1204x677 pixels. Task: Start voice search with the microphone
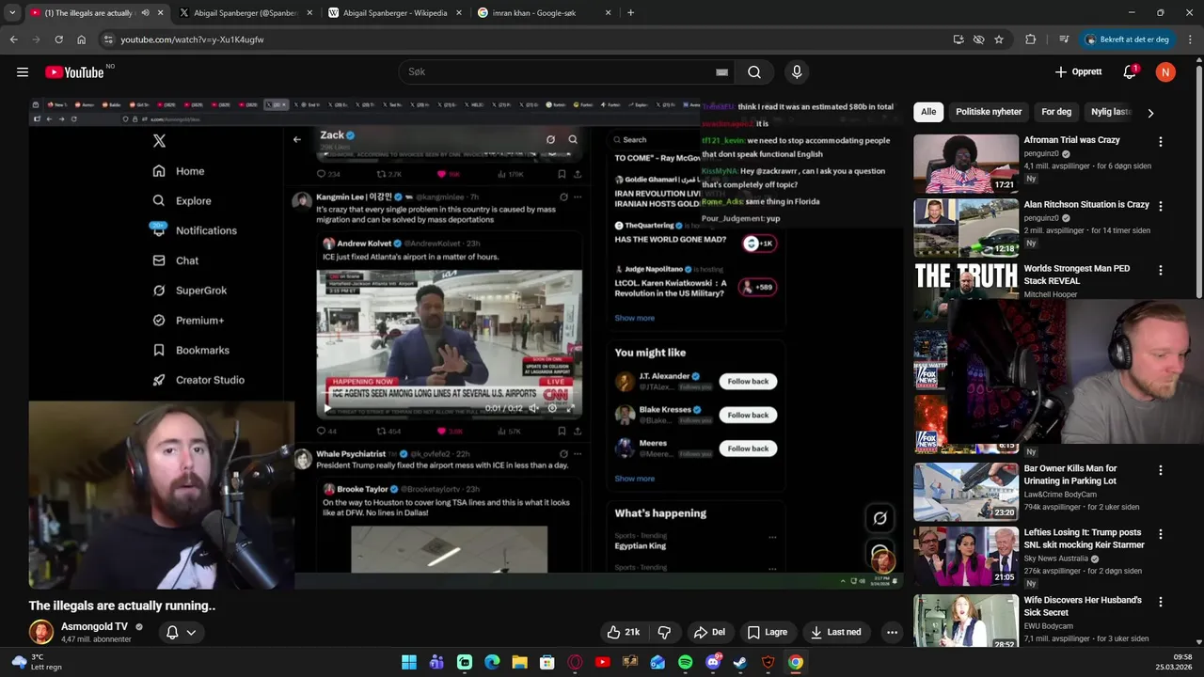tap(797, 72)
